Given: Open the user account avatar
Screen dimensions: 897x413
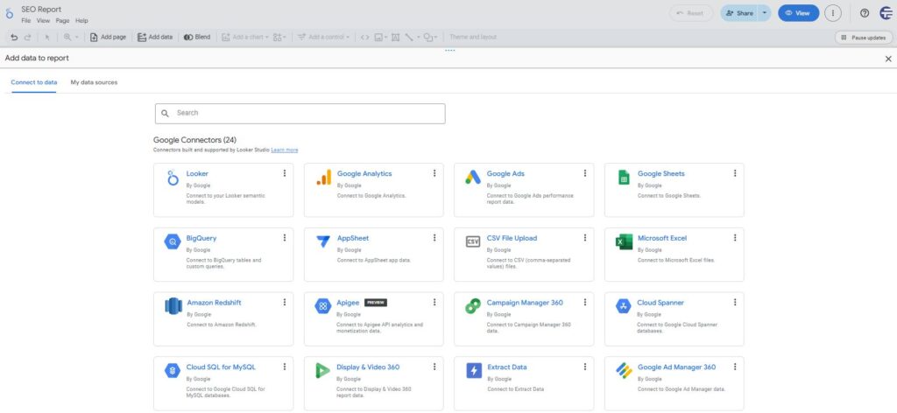Looking at the screenshot, I should pyautogui.click(x=886, y=13).
